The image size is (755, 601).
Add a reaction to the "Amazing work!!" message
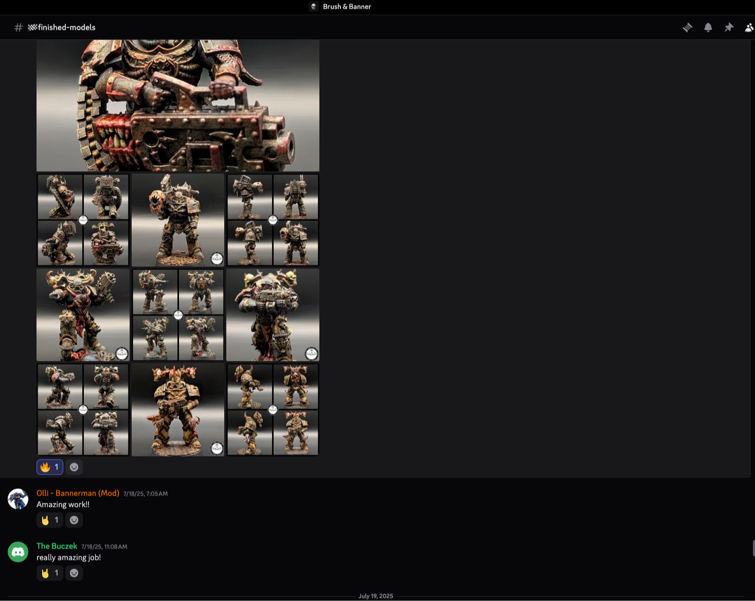pos(74,520)
